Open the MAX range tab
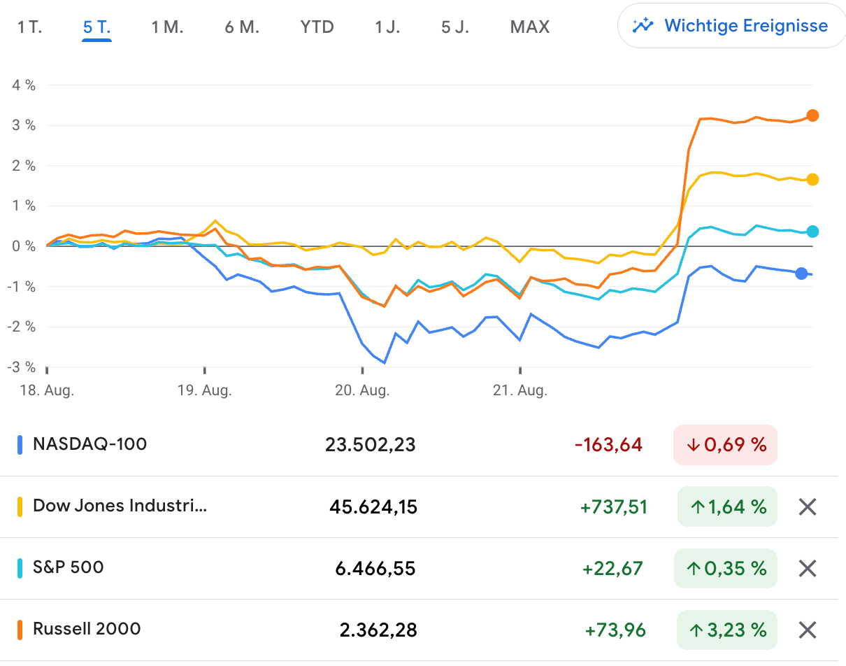 point(530,27)
